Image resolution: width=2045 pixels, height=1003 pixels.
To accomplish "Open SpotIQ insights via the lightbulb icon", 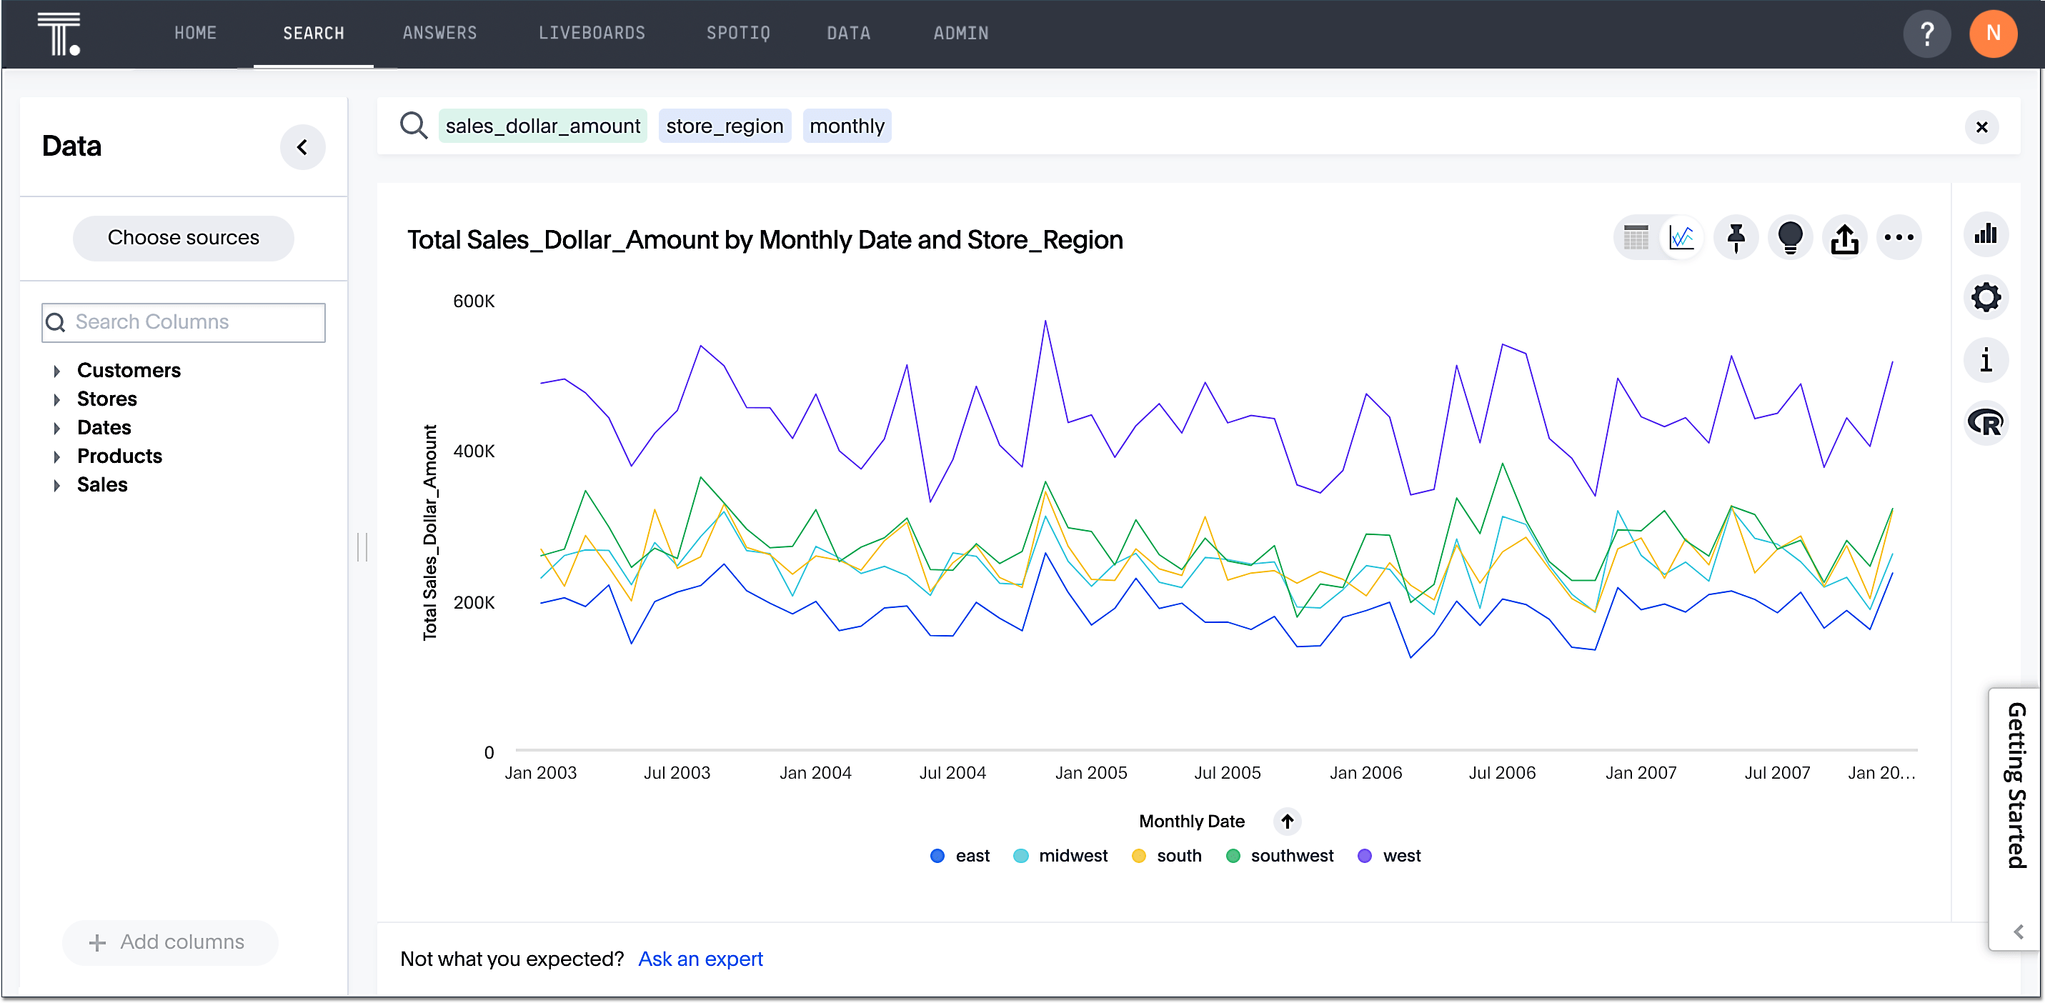I will 1790,237.
